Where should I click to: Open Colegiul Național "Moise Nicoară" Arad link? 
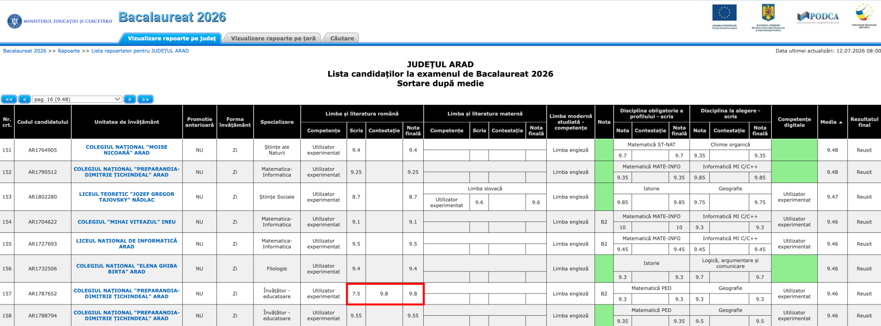pyautogui.click(x=126, y=150)
